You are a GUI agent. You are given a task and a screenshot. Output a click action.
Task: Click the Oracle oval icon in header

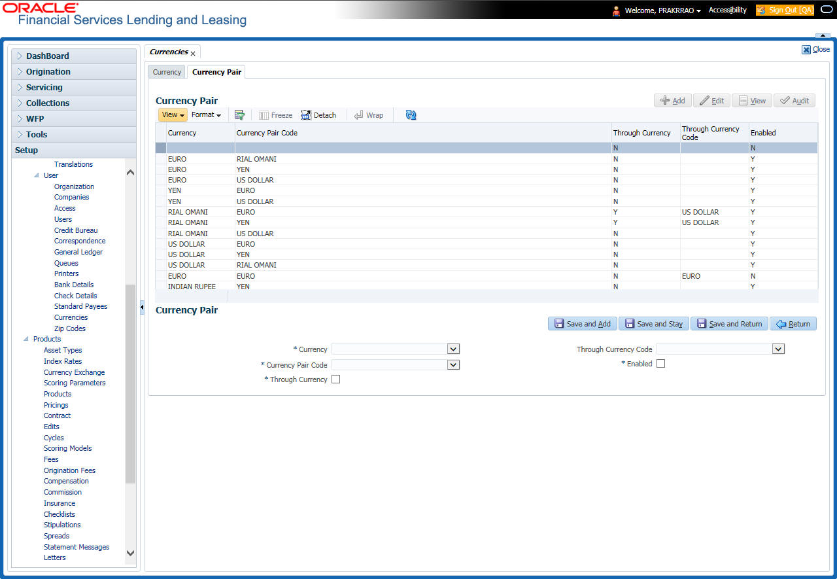[x=826, y=10]
